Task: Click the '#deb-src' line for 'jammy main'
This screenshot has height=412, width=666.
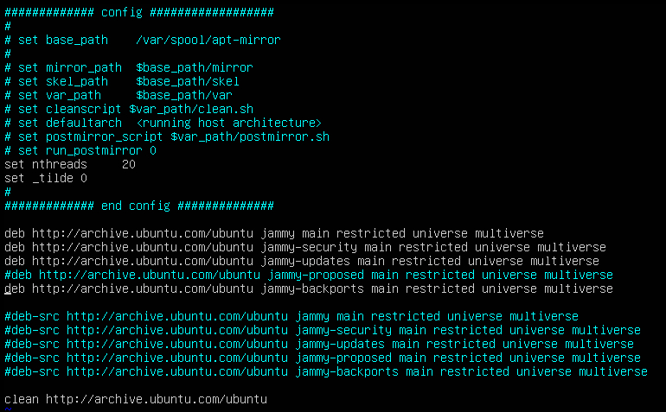Action: tap(291, 316)
